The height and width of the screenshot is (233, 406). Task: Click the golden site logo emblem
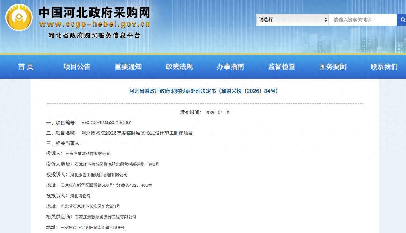19,18
